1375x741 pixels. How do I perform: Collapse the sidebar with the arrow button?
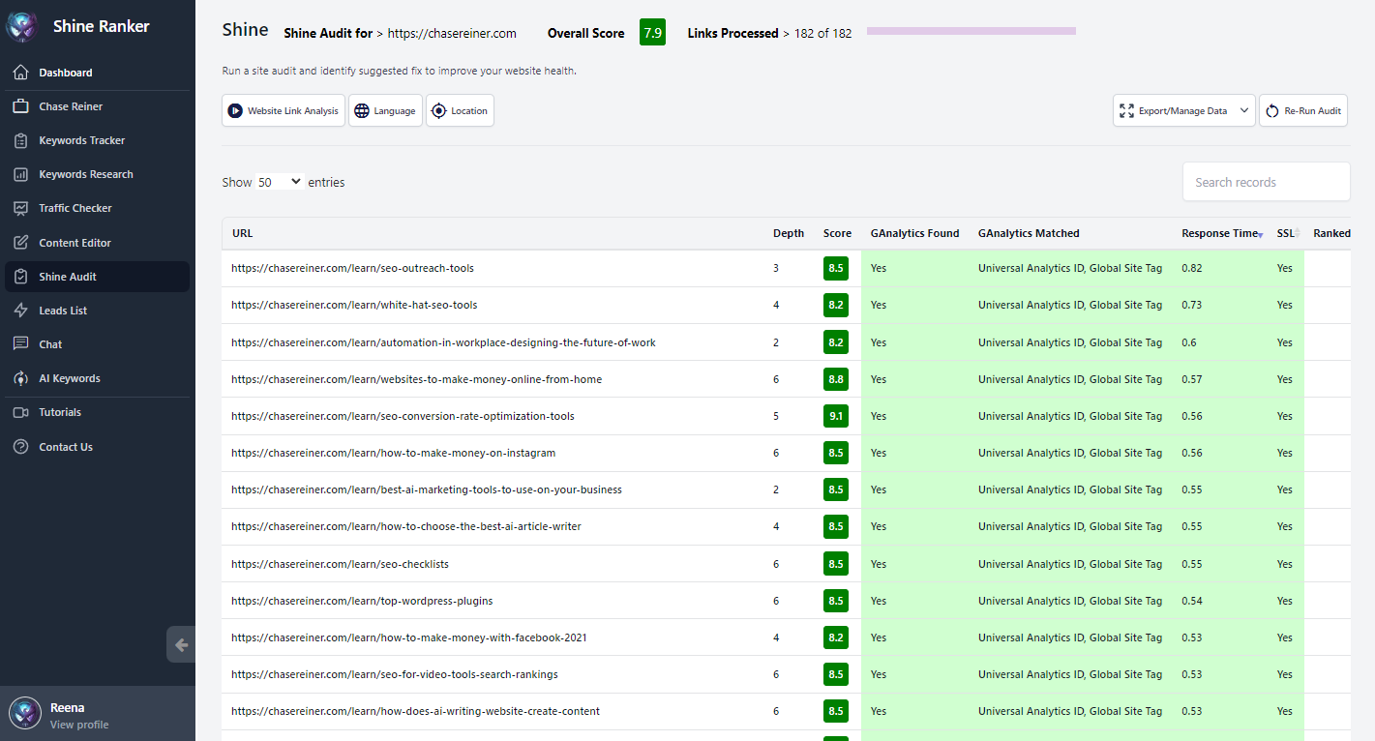[x=180, y=644]
